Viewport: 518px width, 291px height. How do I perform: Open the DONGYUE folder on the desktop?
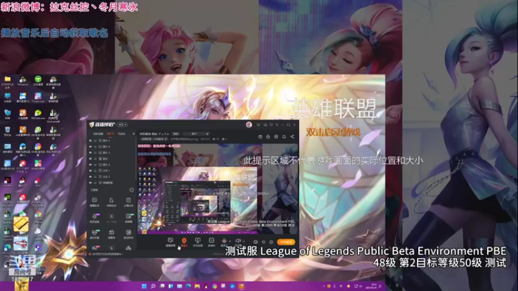coord(7,82)
